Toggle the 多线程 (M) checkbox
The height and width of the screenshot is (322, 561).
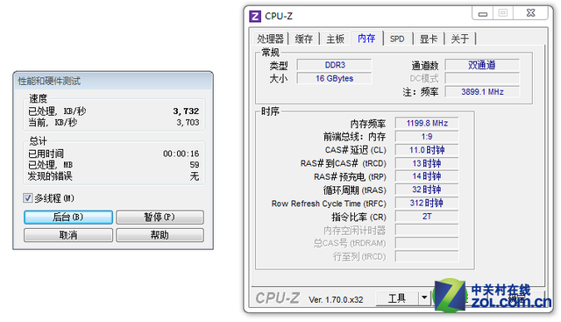click(x=27, y=198)
